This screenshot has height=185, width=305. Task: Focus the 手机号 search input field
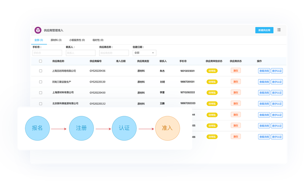(47, 53)
